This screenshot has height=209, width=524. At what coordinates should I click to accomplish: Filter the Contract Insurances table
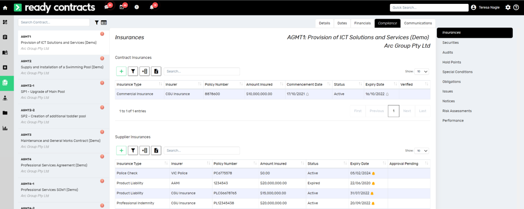point(133,71)
